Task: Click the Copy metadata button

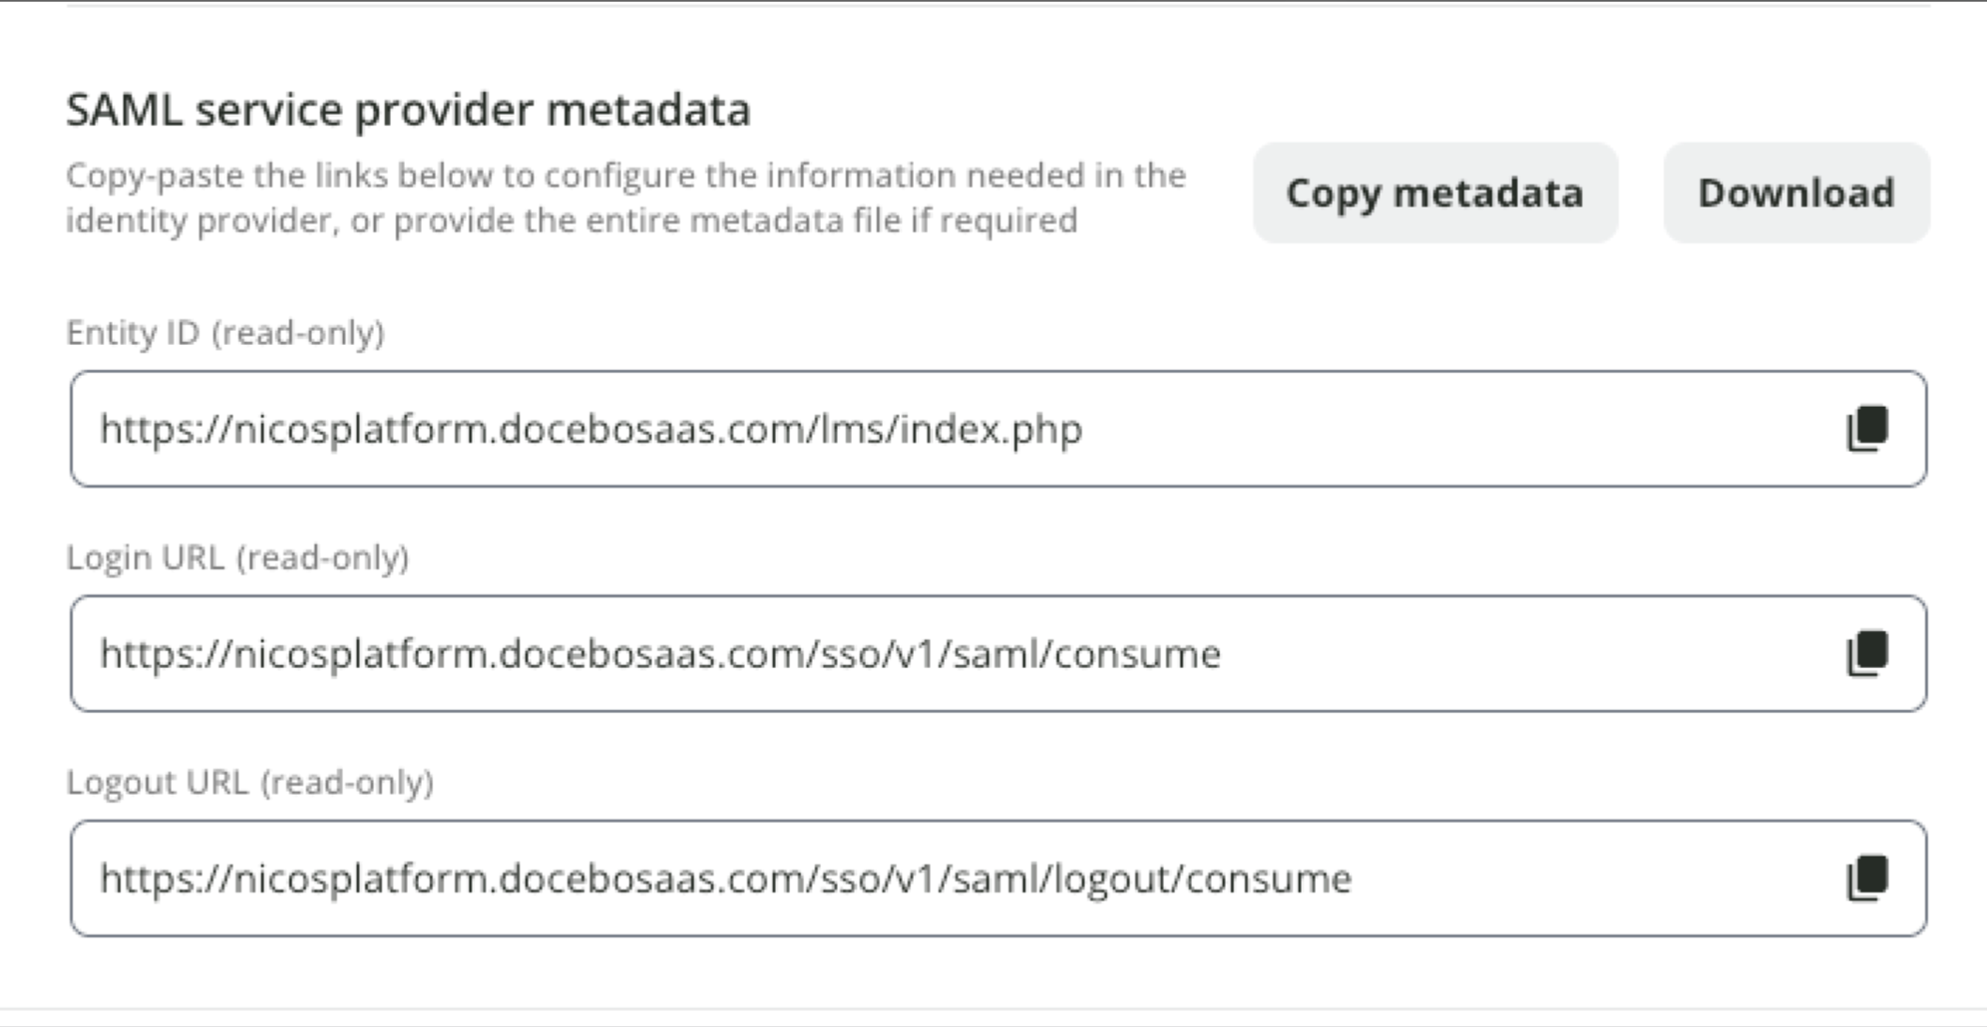Action: click(x=1435, y=192)
